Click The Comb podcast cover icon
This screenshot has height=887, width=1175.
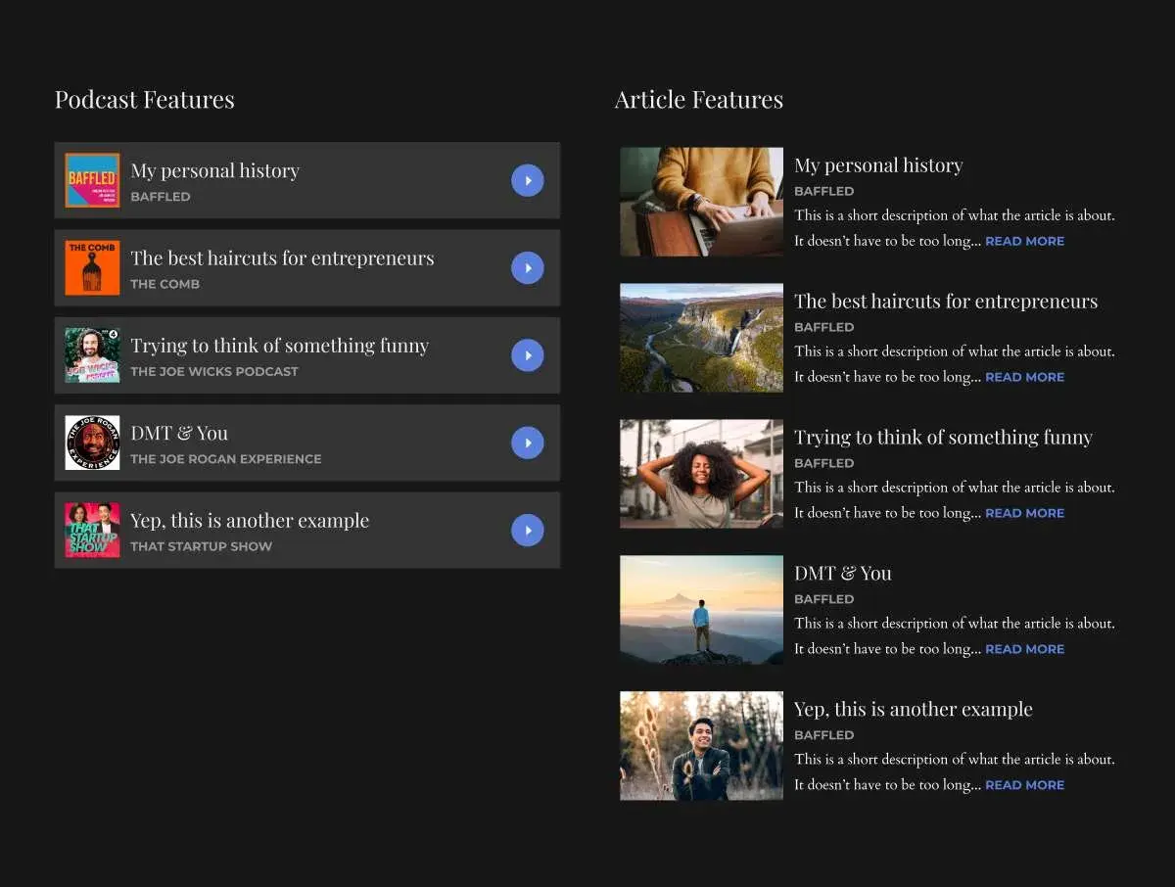[92, 268]
